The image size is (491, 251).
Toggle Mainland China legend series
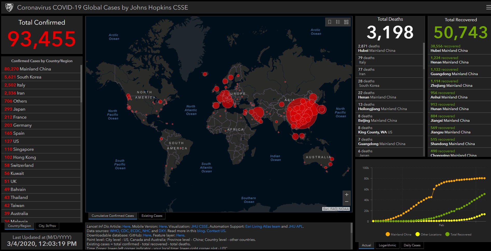(399, 234)
